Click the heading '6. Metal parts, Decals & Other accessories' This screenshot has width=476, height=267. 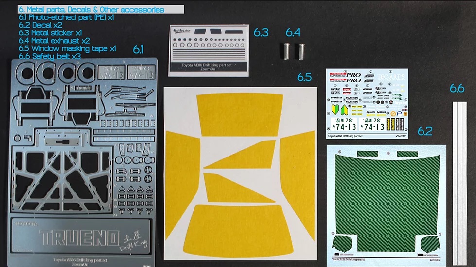[92, 9]
